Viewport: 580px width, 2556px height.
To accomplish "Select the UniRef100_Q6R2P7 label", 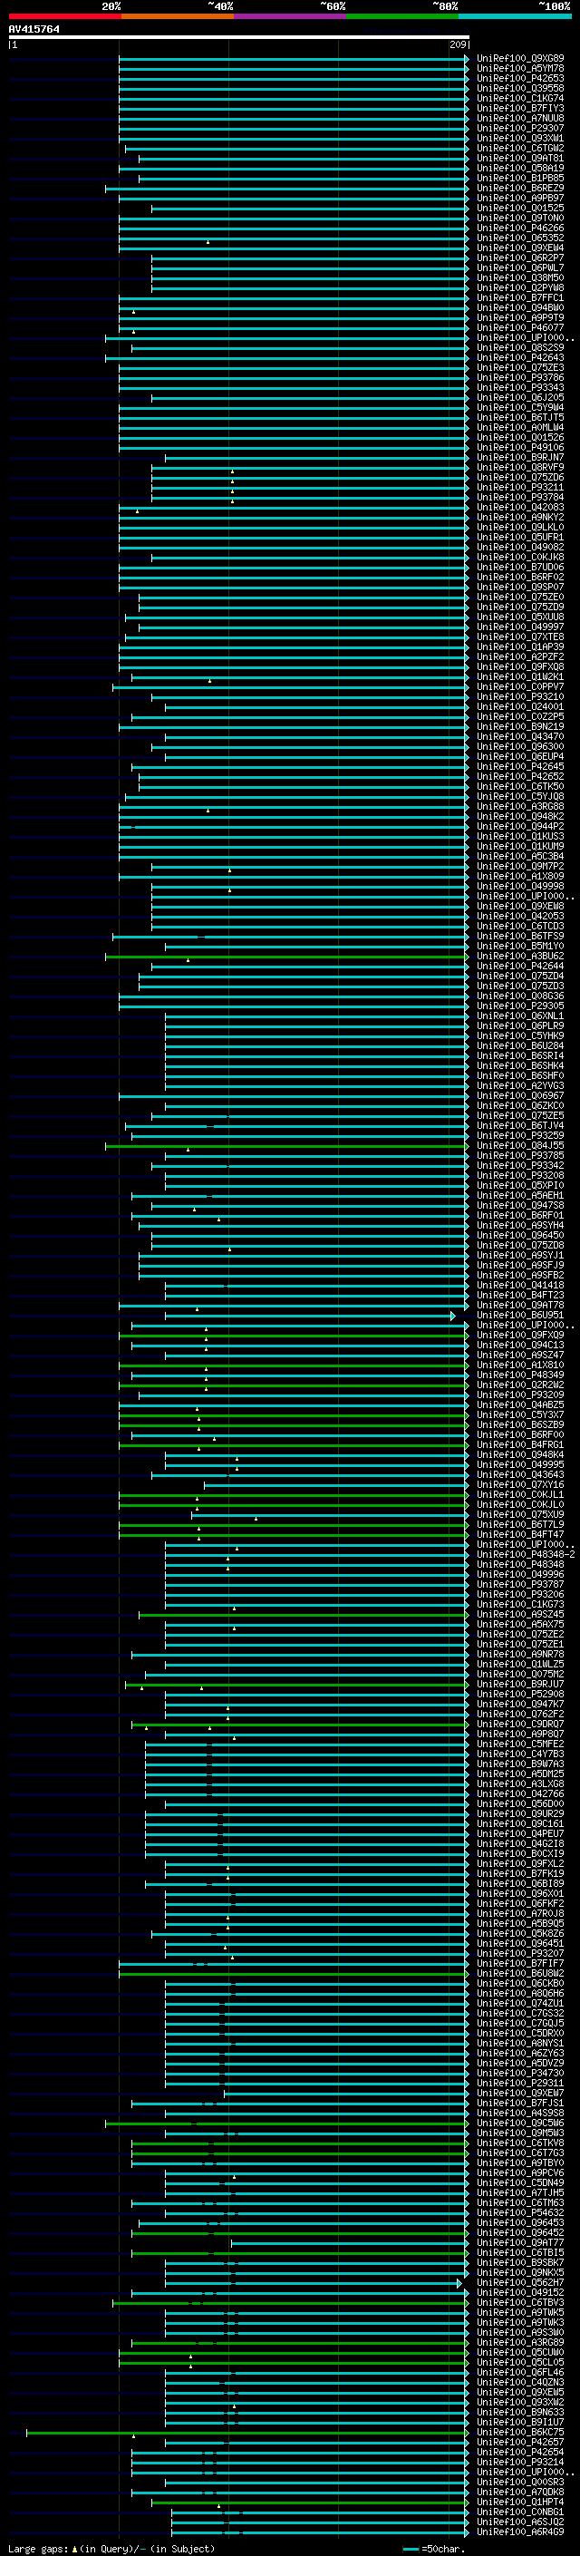I will [520, 258].
